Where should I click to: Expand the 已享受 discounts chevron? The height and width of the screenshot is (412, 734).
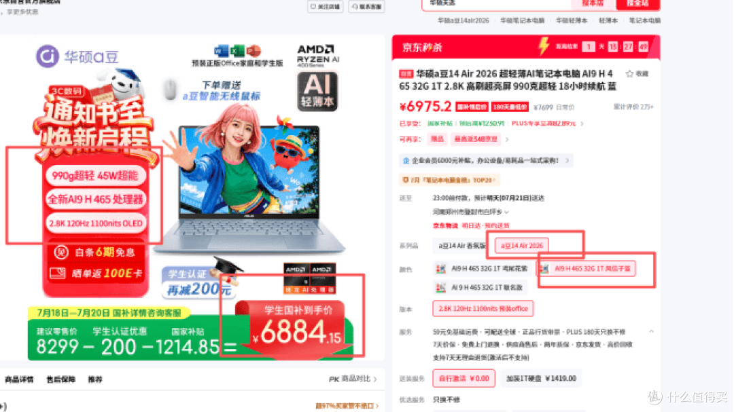tap(582, 124)
